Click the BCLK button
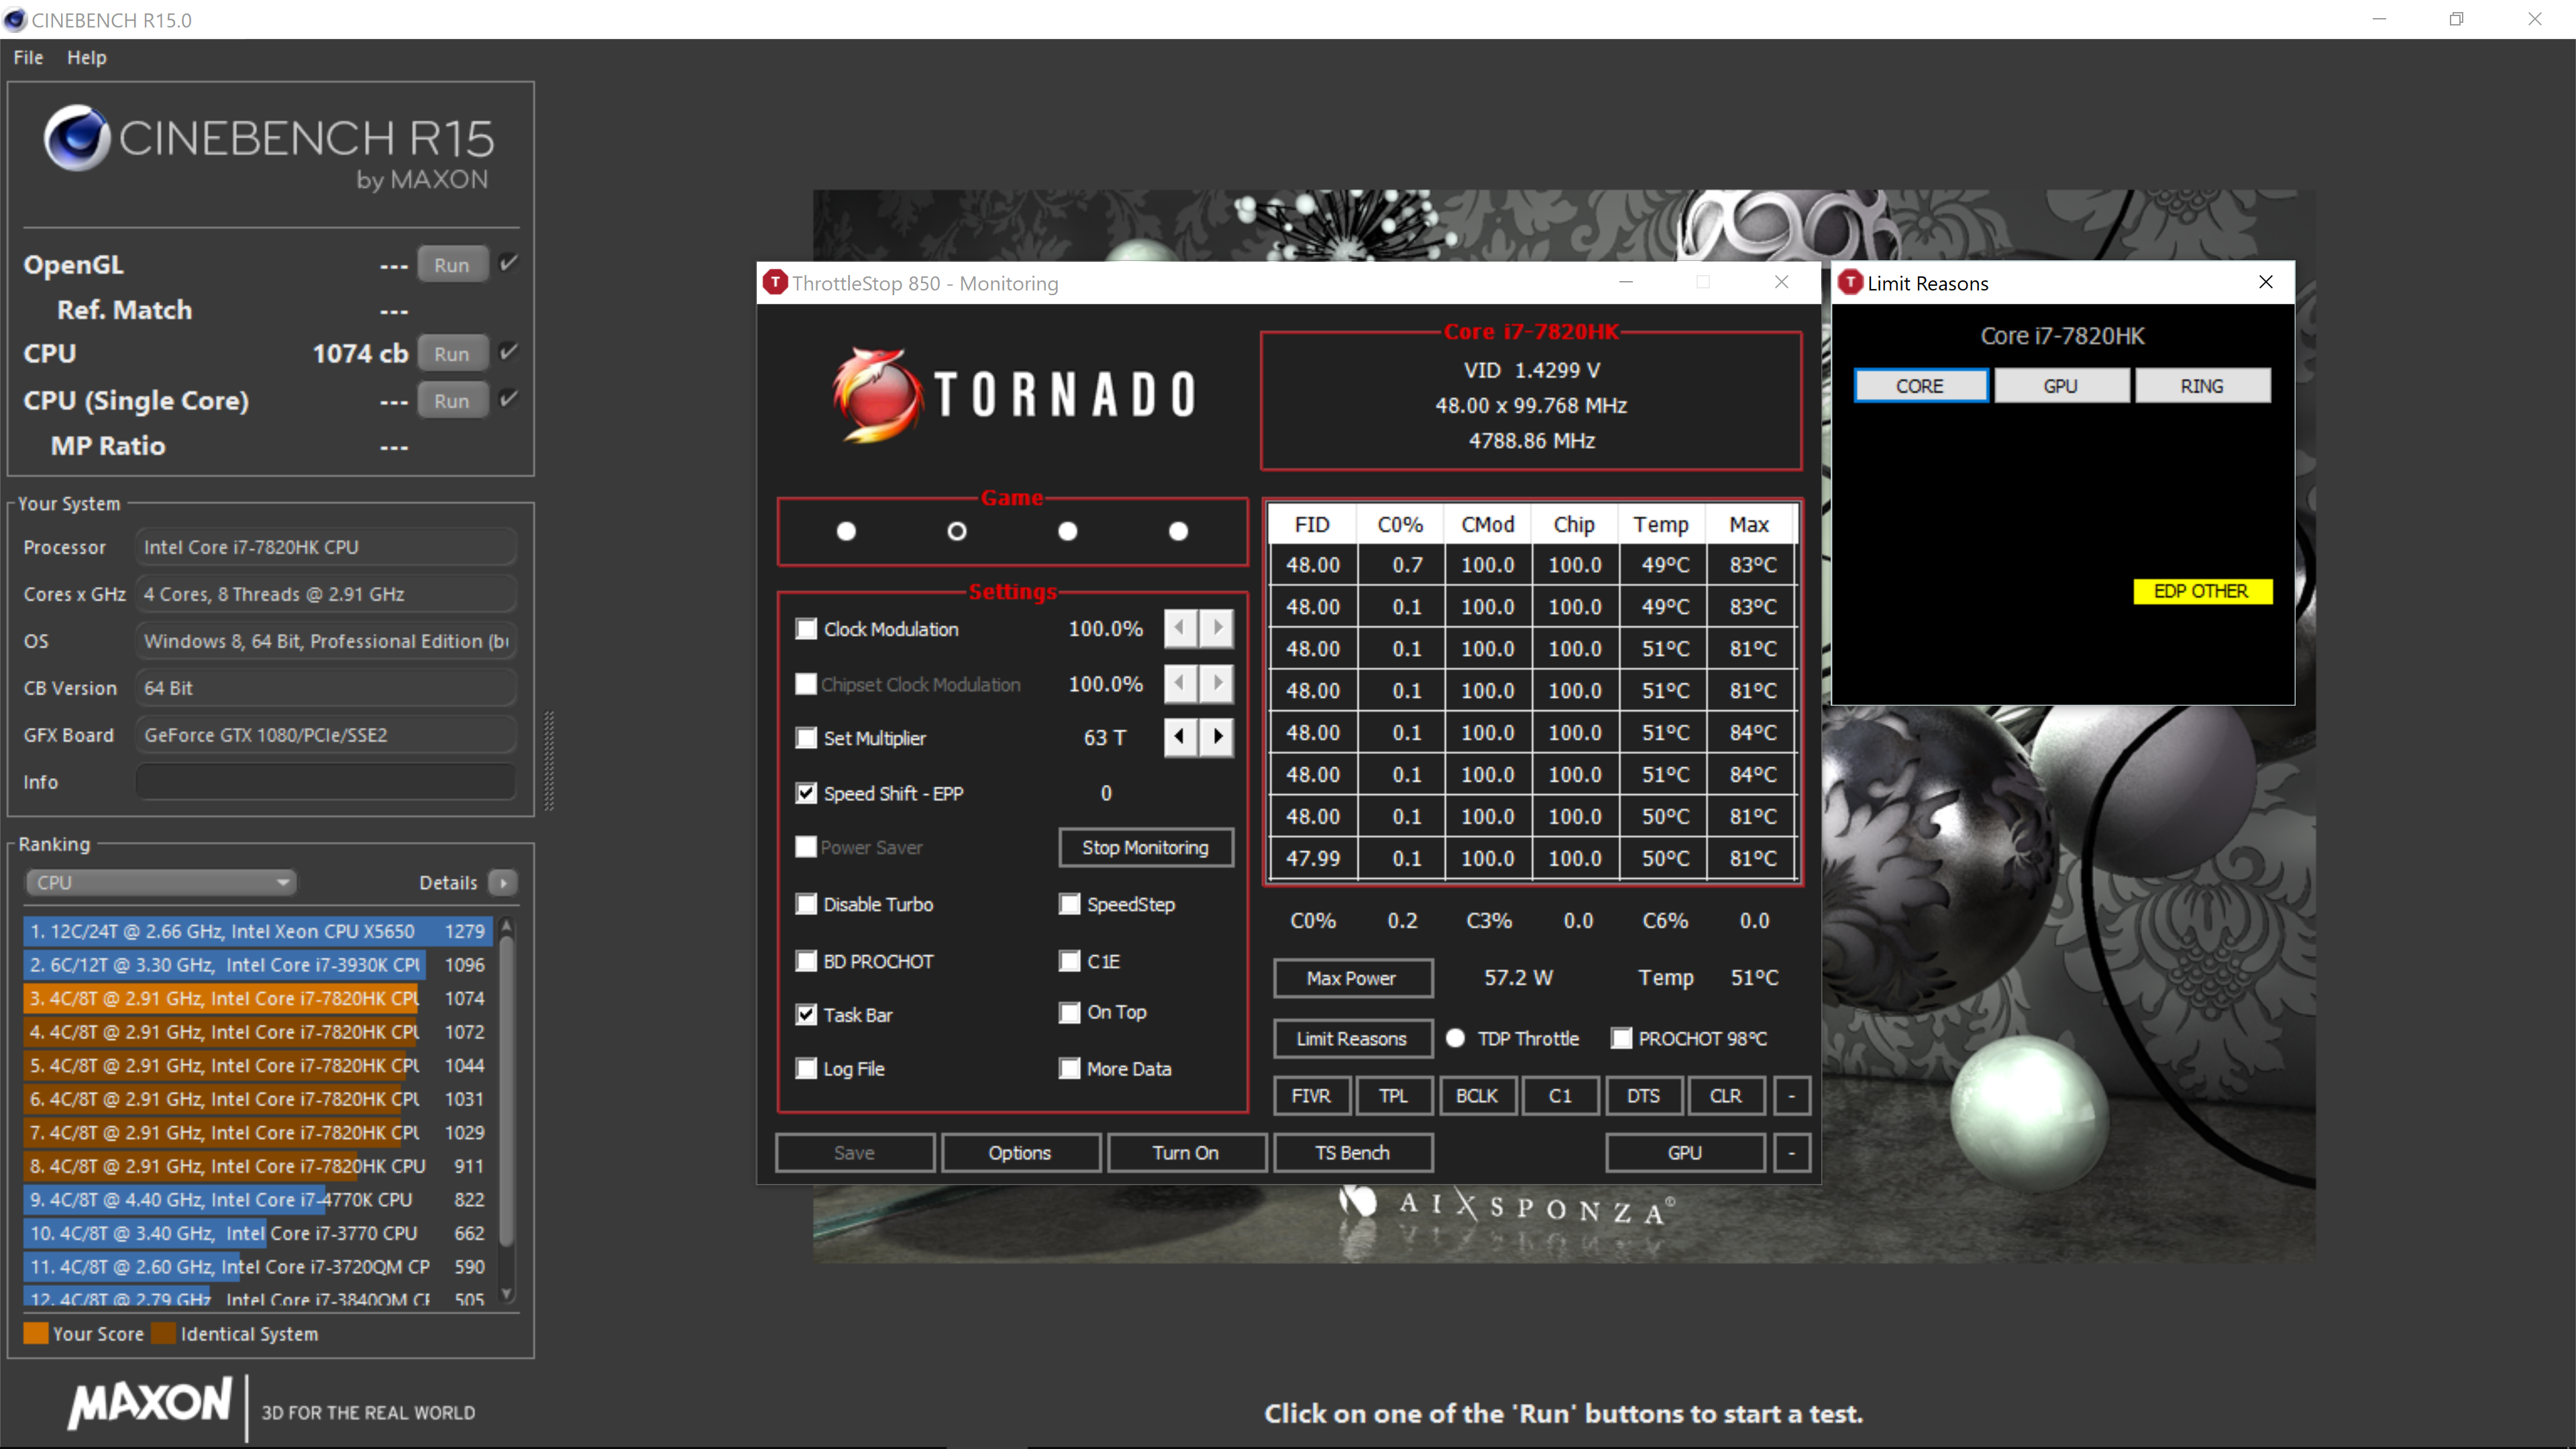Viewport: 2576px width, 1449px height. point(1477,1096)
